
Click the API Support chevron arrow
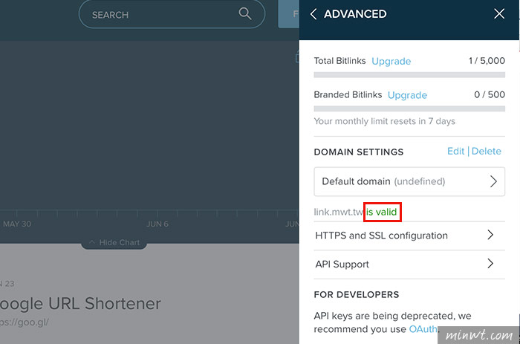coord(490,264)
